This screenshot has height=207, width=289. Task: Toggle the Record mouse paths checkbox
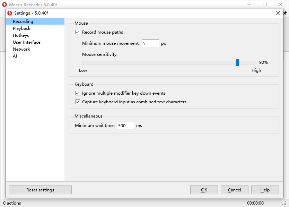78,32
